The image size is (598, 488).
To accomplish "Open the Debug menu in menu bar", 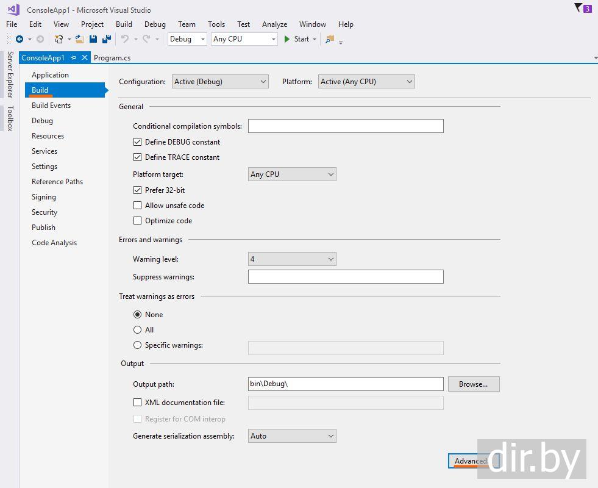I will (155, 24).
